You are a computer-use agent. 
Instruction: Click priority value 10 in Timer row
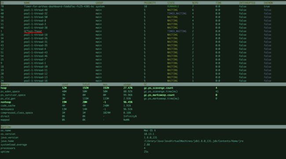tap(145, 7)
